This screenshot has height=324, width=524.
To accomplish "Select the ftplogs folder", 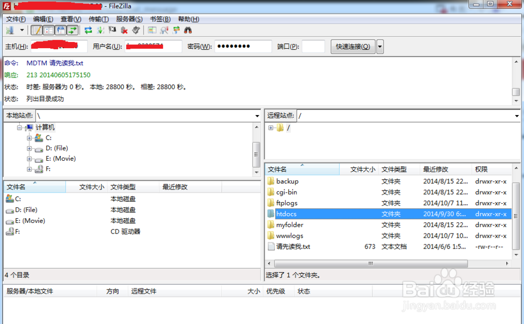I will click(287, 203).
